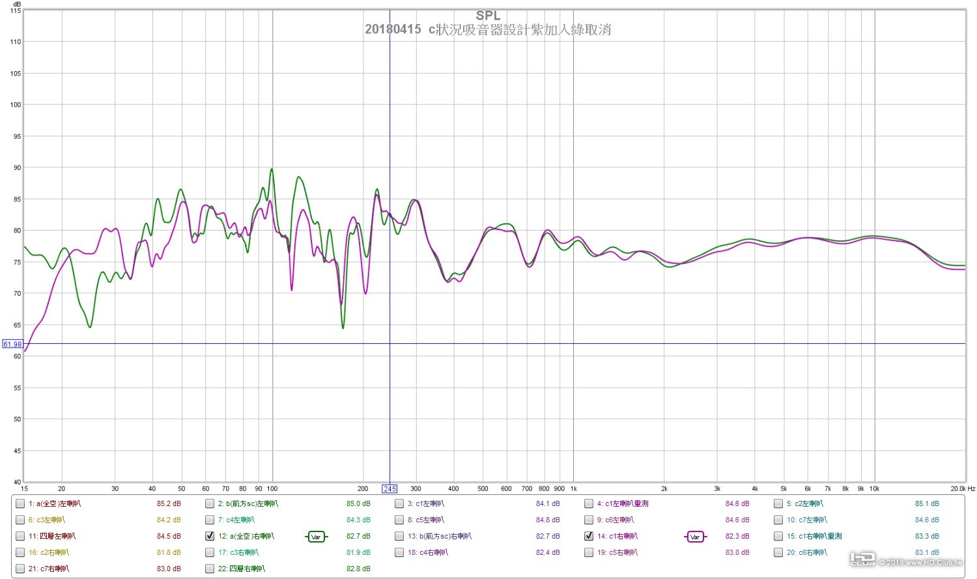Enable trace 11: 四層左喇叭
This screenshot has width=977, height=579.
click(20, 536)
